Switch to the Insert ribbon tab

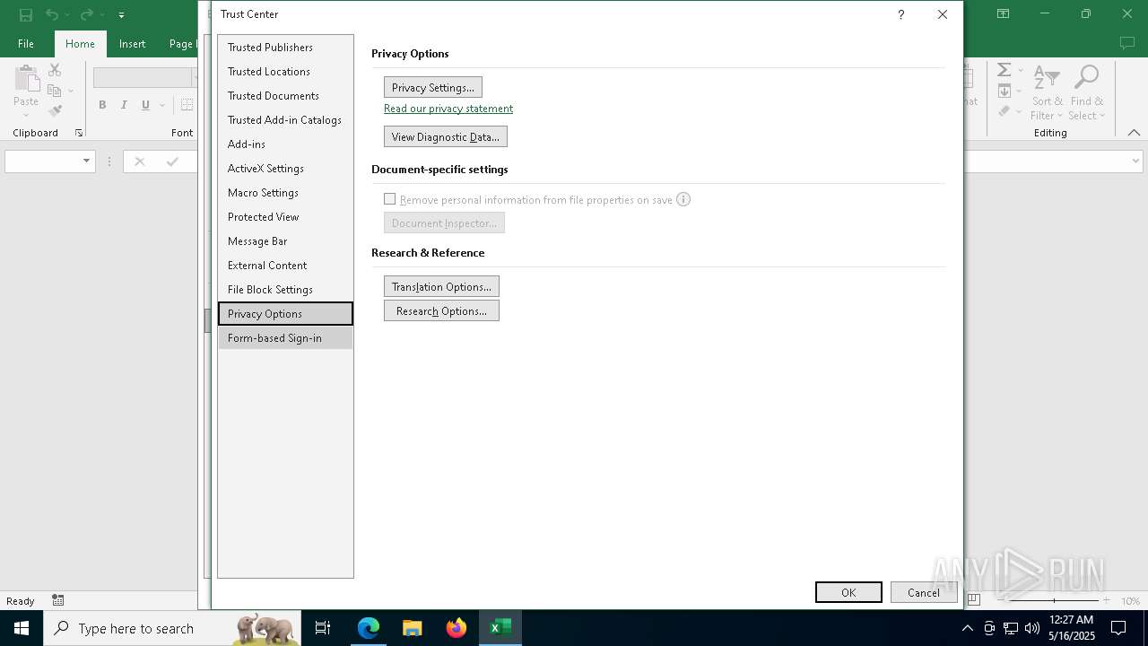click(x=132, y=43)
